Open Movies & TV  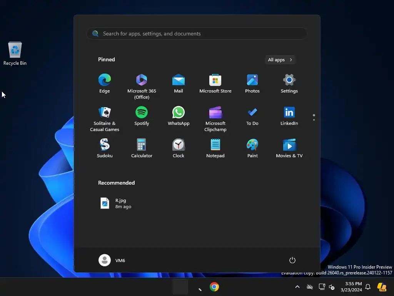289,148
